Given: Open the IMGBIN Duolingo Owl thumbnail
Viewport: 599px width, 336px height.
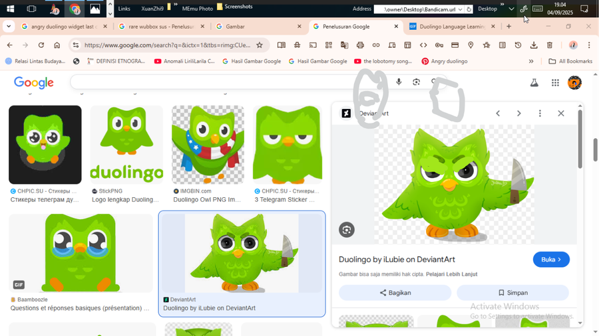Looking at the screenshot, I should point(208,145).
